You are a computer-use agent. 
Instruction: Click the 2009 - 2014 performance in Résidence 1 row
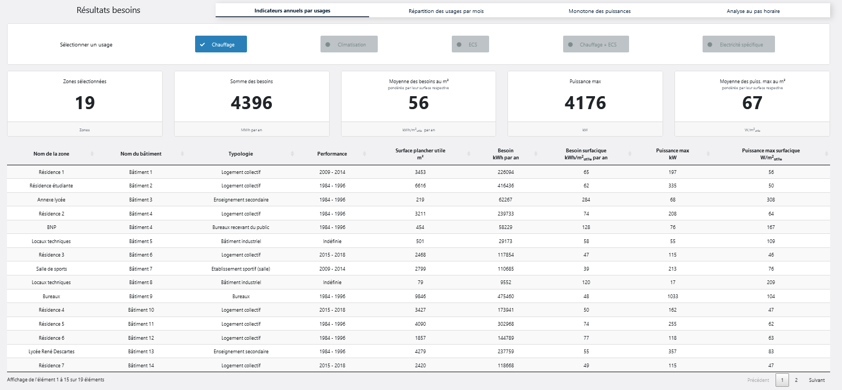(332, 172)
